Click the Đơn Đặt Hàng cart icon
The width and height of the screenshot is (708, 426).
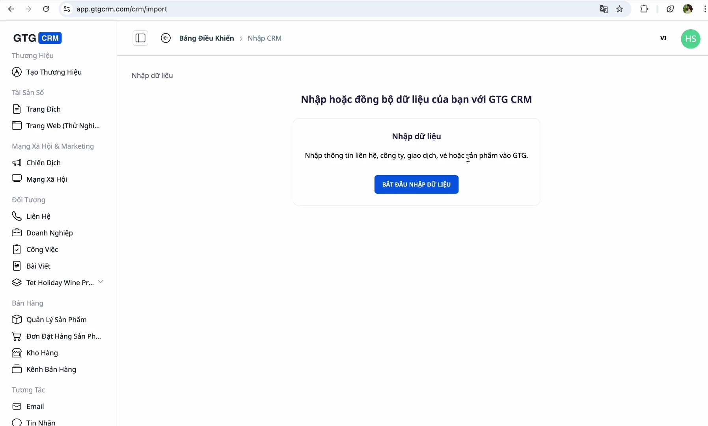[17, 336]
